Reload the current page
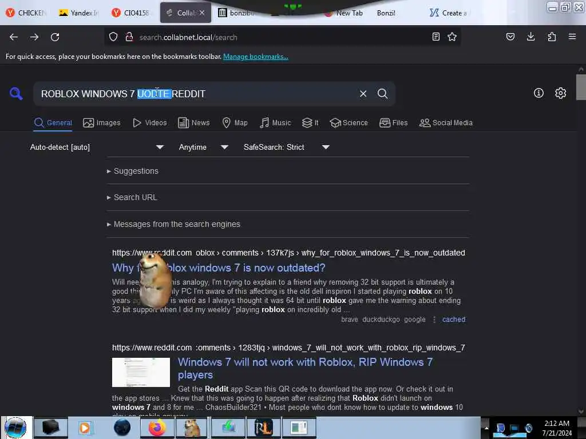The image size is (586, 439). pyautogui.click(x=55, y=37)
